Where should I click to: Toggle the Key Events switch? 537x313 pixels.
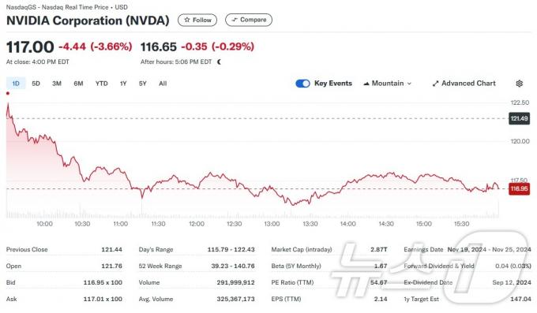click(302, 84)
